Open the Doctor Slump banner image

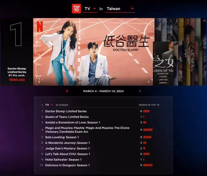[x=94, y=52]
